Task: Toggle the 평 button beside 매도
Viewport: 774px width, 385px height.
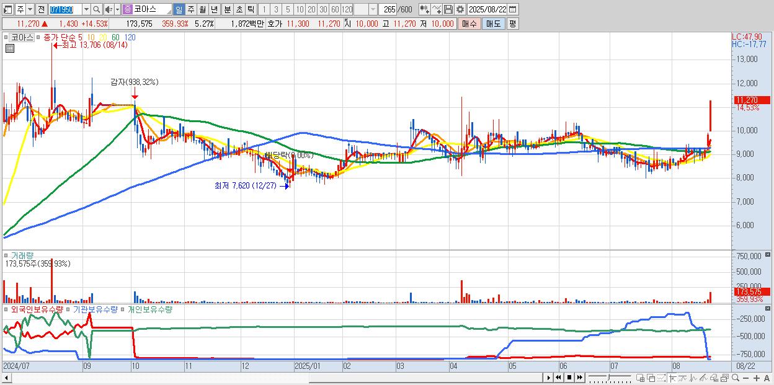Action: [x=512, y=24]
